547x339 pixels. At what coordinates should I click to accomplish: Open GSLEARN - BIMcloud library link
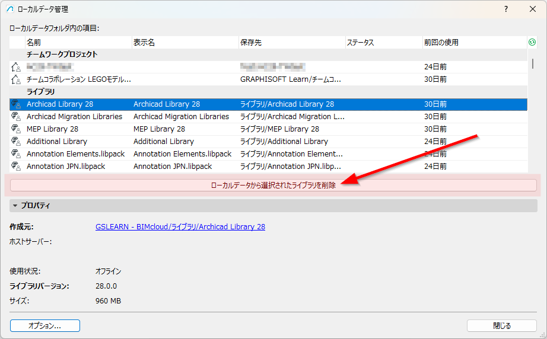[180, 227]
